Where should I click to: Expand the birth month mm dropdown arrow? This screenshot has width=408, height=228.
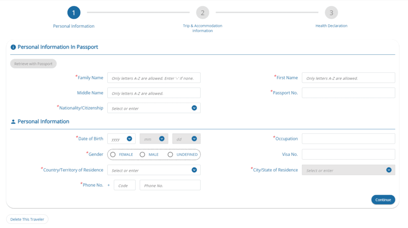[x=162, y=139]
